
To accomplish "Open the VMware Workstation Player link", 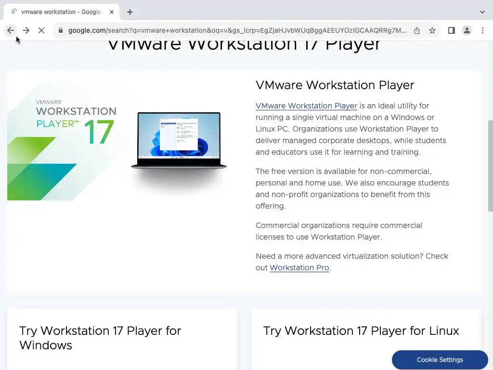I will click(306, 106).
